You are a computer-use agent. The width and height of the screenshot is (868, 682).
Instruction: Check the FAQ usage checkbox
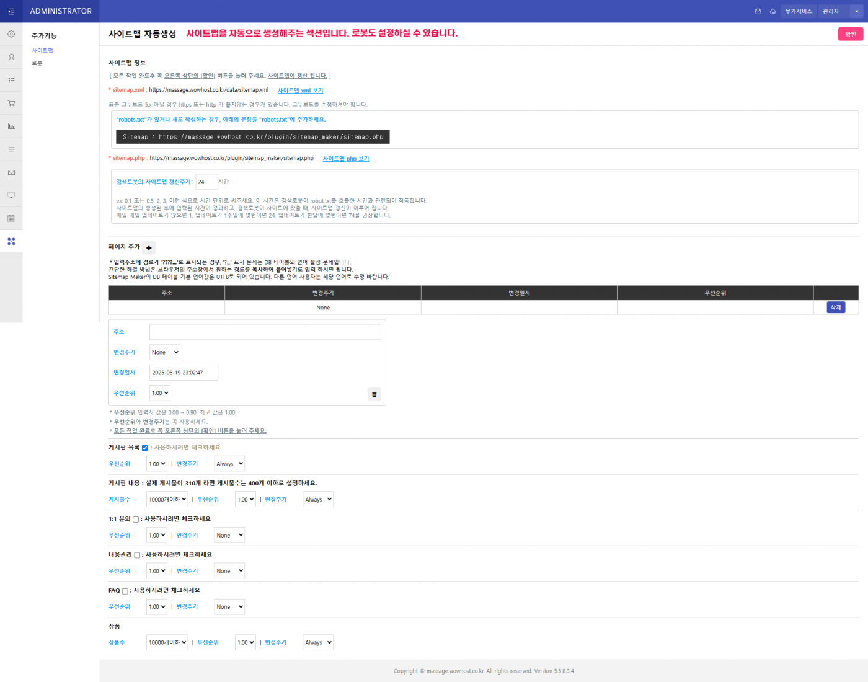click(125, 590)
